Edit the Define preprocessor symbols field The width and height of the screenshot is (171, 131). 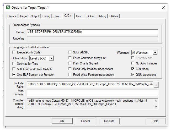(x=93, y=32)
